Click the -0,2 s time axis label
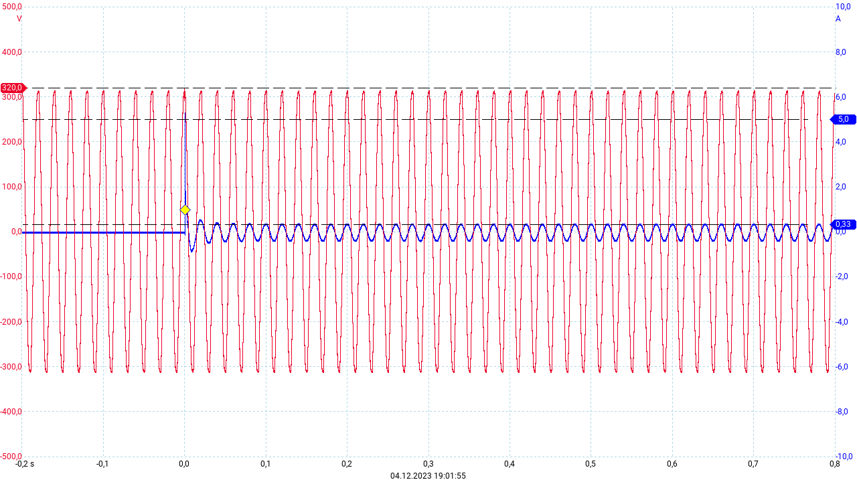The image size is (857, 482). (25, 464)
